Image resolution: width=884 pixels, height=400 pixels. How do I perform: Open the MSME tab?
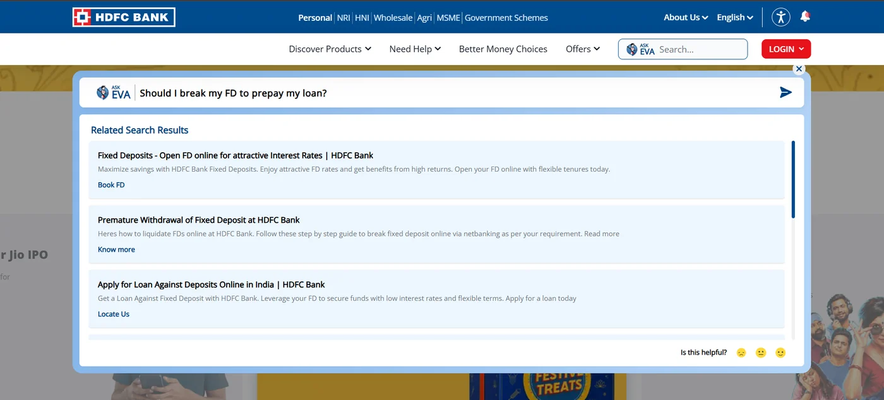[x=448, y=18]
